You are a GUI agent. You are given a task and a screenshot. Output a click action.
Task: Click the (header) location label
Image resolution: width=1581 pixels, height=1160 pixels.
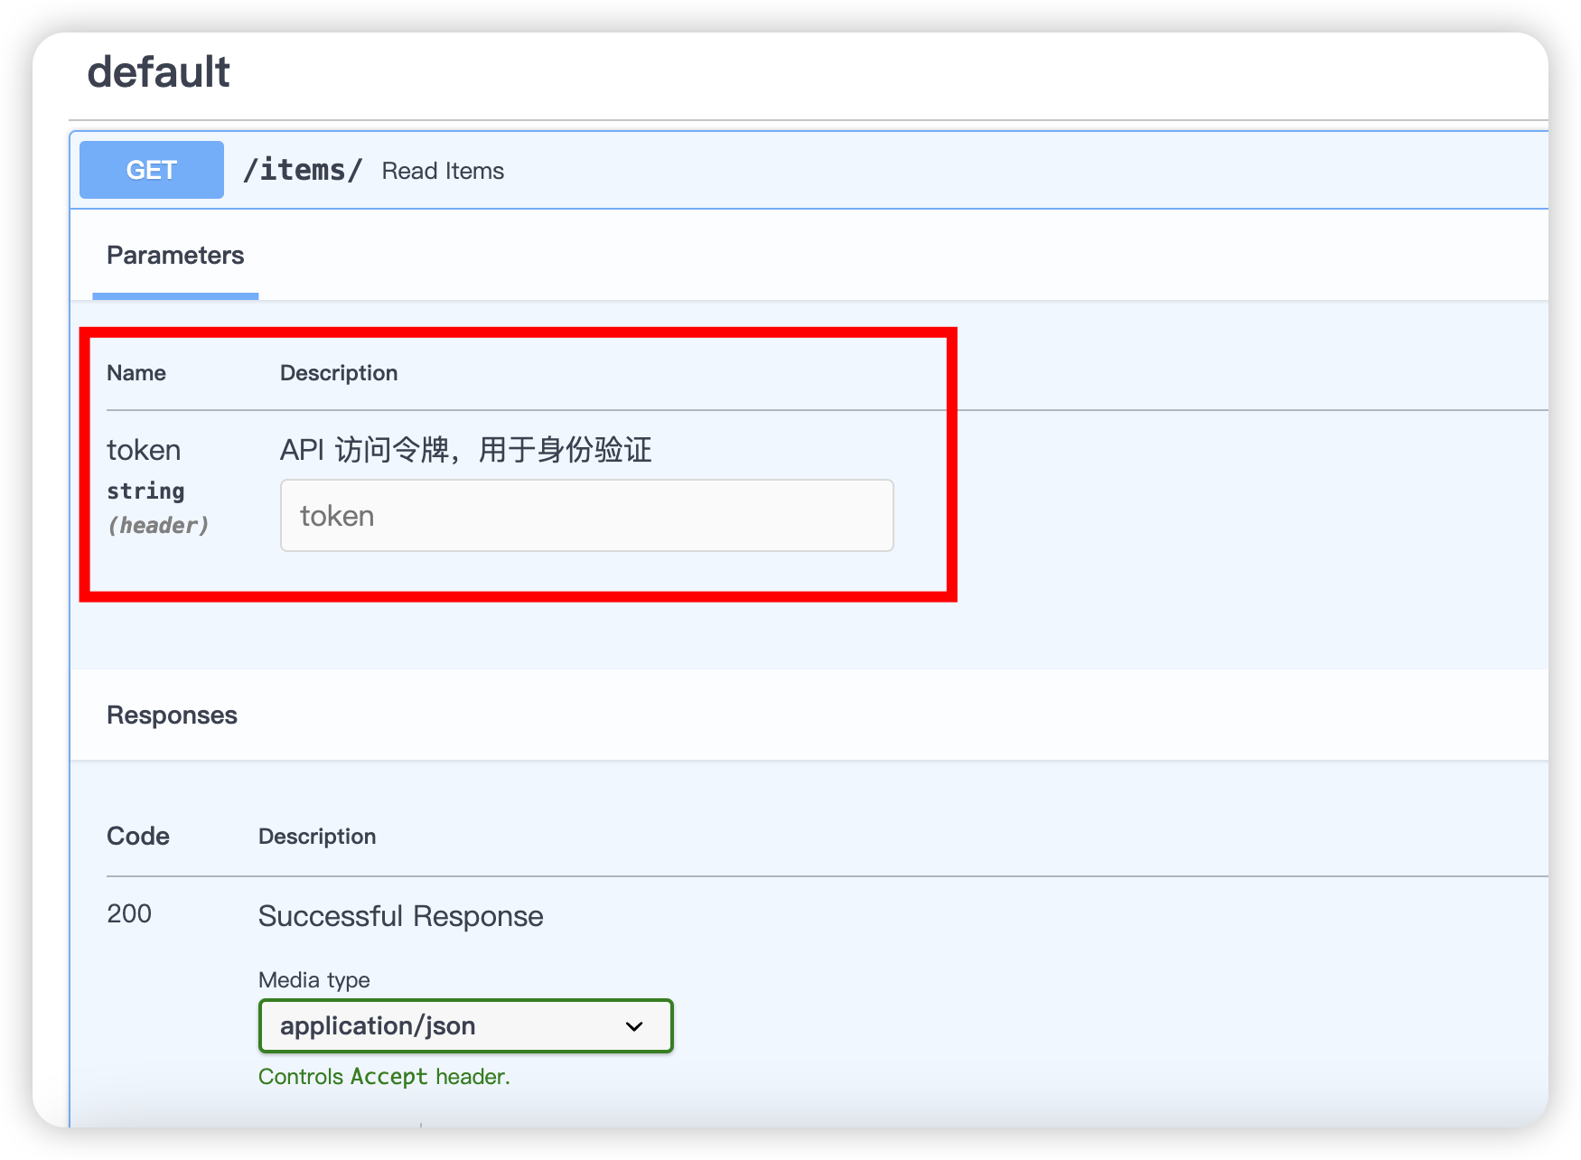click(x=158, y=526)
